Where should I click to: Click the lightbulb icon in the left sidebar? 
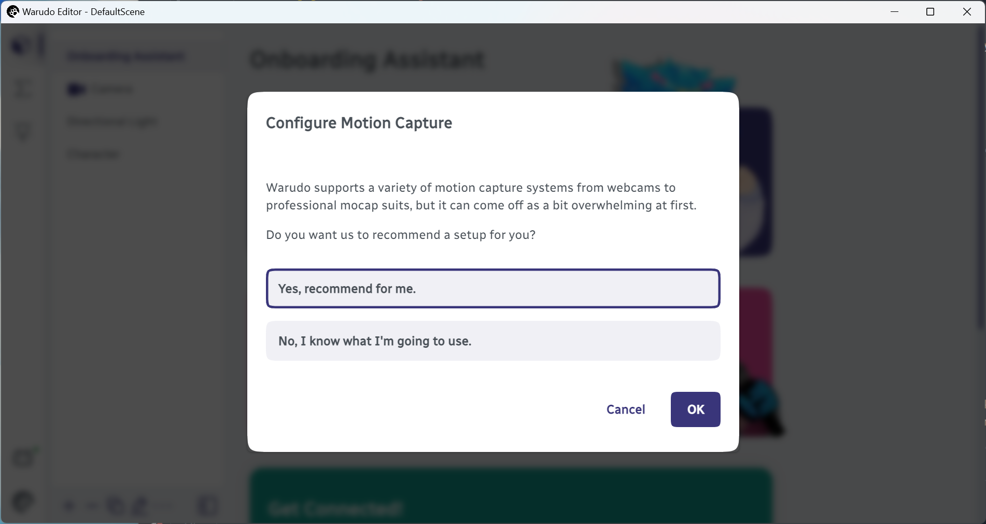(x=23, y=131)
